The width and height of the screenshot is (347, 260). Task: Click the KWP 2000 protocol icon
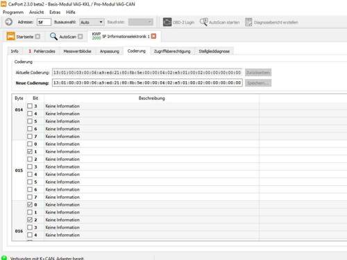pos(96,36)
